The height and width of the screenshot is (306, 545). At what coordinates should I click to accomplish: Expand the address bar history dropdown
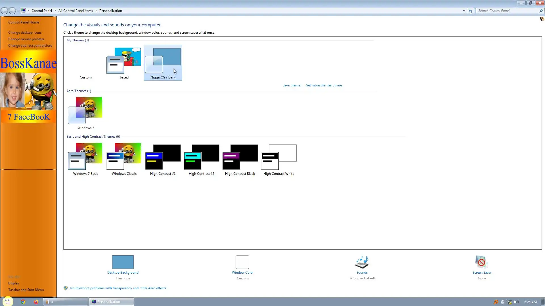point(464,11)
